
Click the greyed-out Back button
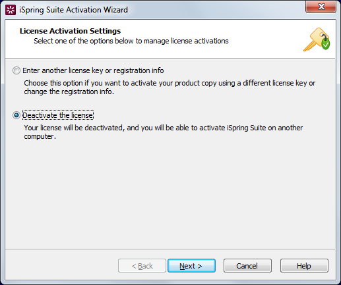coord(142,266)
